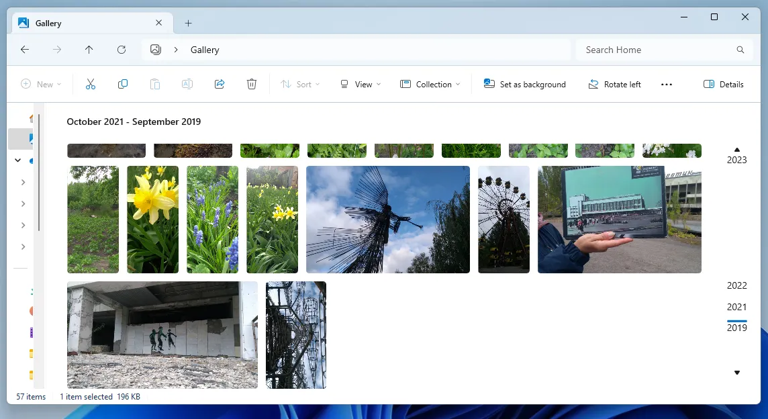Jump to 2019 on the timeline
The height and width of the screenshot is (419, 768).
[736, 328]
